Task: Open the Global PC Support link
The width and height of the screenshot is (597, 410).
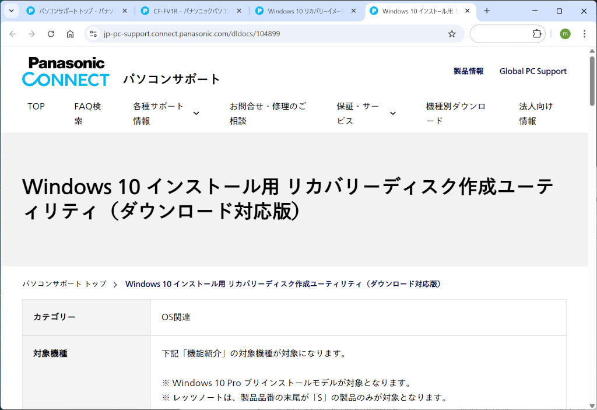Action: [533, 71]
